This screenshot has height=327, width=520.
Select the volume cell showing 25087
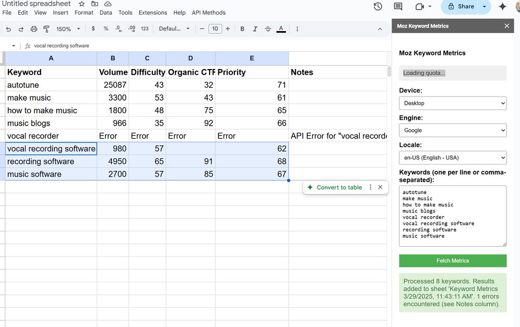[x=113, y=85]
